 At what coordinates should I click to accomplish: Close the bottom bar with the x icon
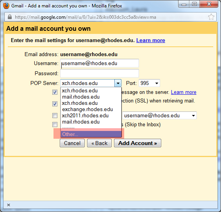click(9, 205)
